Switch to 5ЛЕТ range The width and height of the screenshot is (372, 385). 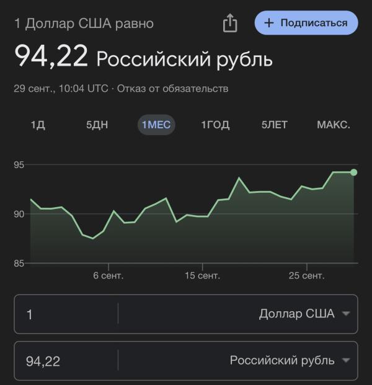(x=275, y=125)
